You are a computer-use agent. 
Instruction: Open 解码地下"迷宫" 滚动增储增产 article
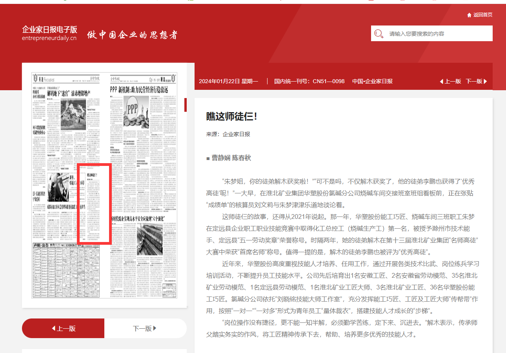[x=69, y=93]
